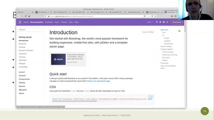Click the View on GitHub button
Image resolution: width=214 pixels, height=120 pixels.
coord(148,32)
